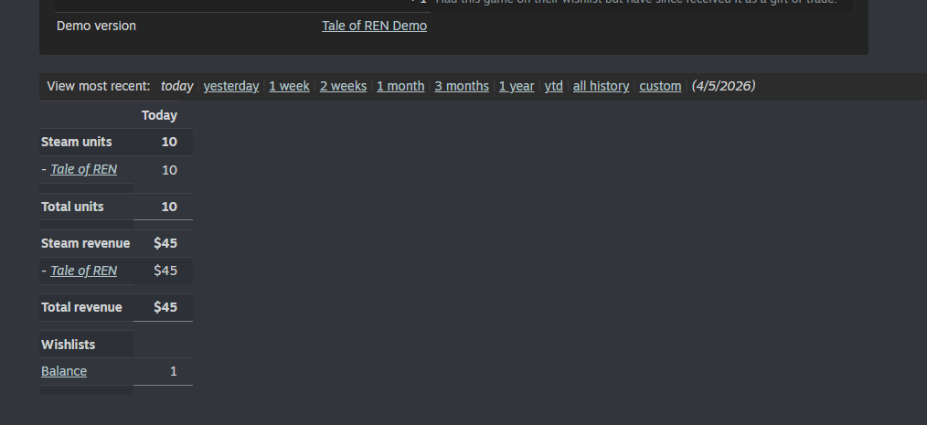Click the Steam revenue total $45 value
This screenshot has width=927, height=425.
pyautogui.click(x=165, y=243)
